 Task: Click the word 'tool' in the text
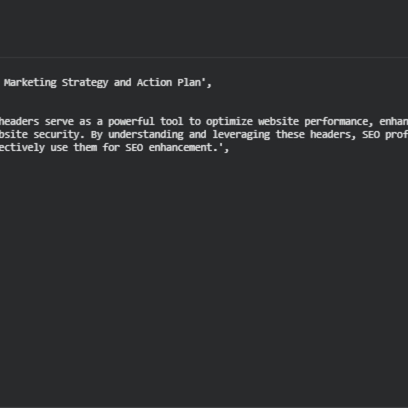tap(171, 122)
